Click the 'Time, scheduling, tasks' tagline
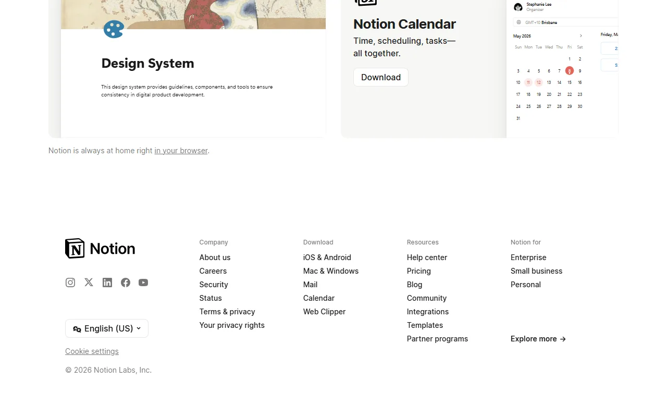667x417 pixels. [x=404, y=47]
